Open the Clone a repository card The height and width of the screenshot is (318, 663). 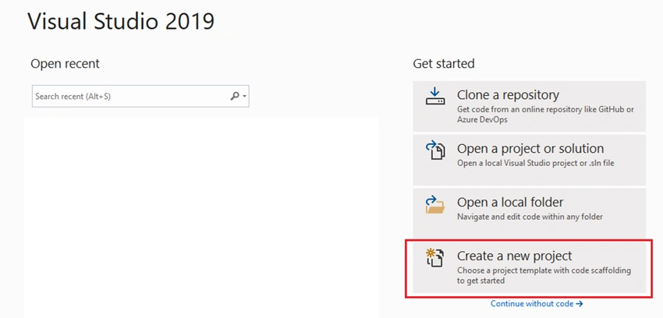click(x=530, y=107)
